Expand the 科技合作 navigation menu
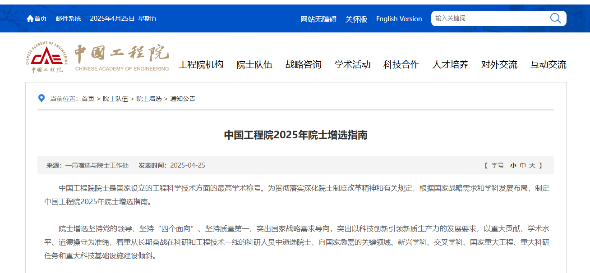This screenshot has width=590, height=273. pyautogui.click(x=401, y=64)
